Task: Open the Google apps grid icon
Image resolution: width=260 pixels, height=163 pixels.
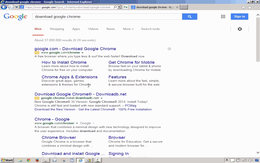Action: (223, 16)
